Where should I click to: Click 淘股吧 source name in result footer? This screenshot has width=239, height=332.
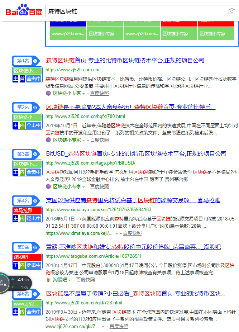click(x=60, y=280)
